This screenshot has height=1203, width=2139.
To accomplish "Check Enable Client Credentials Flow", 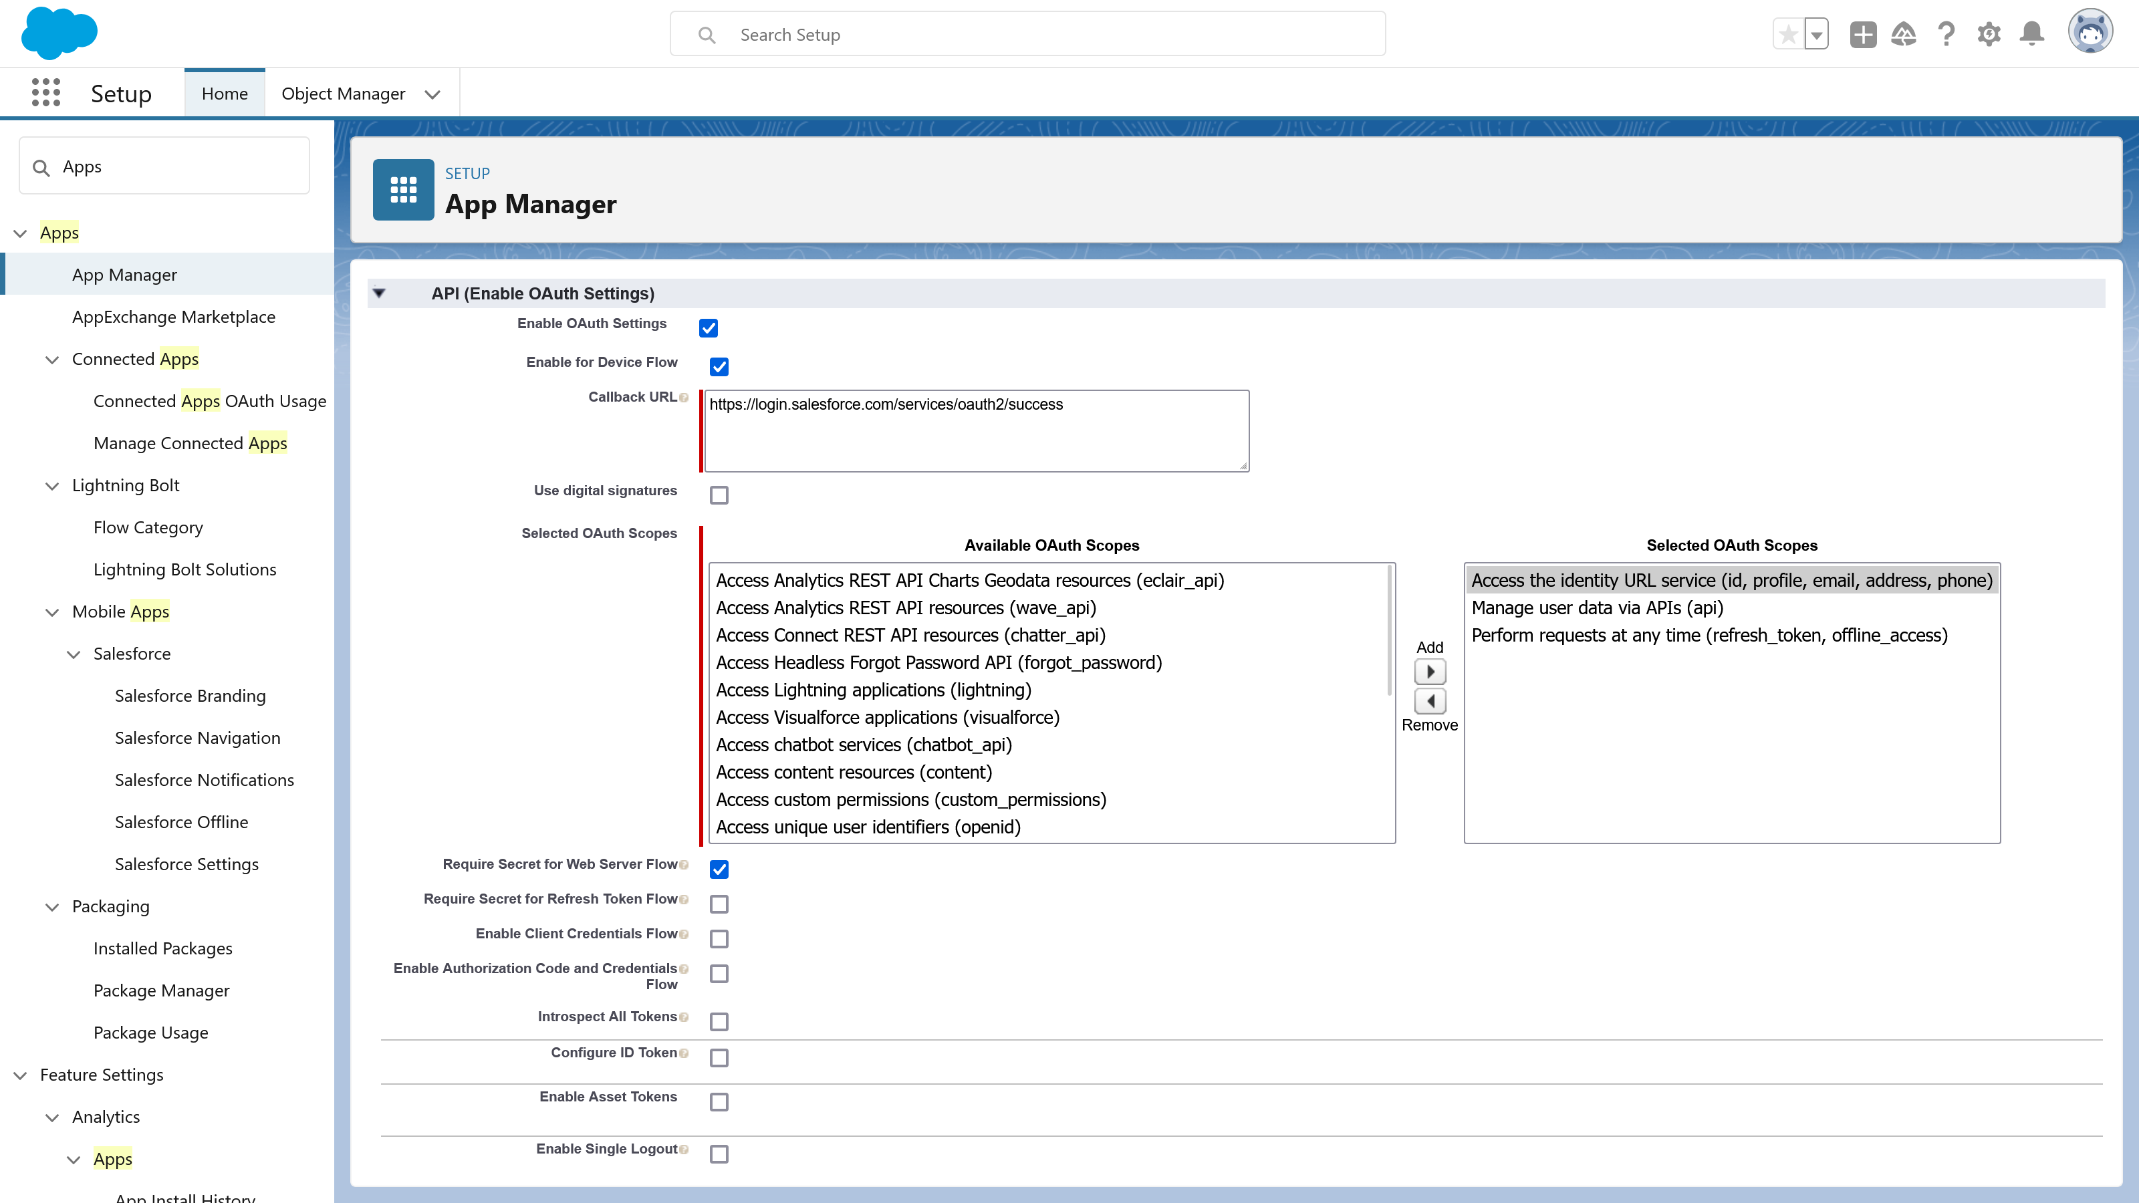I will click(x=719, y=938).
